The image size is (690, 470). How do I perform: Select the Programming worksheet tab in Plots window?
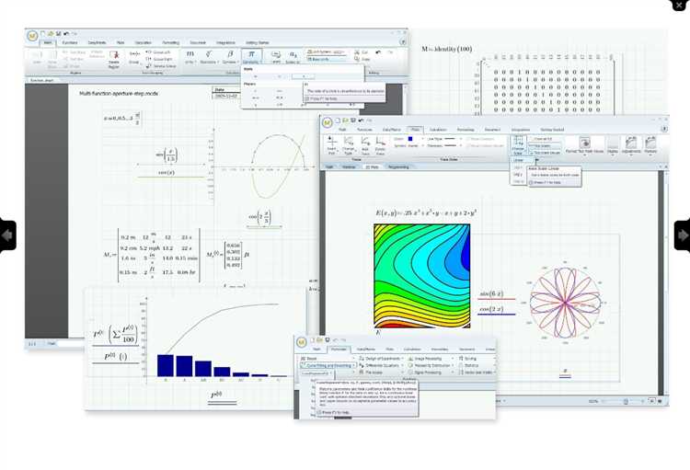click(x=398, y=167)
